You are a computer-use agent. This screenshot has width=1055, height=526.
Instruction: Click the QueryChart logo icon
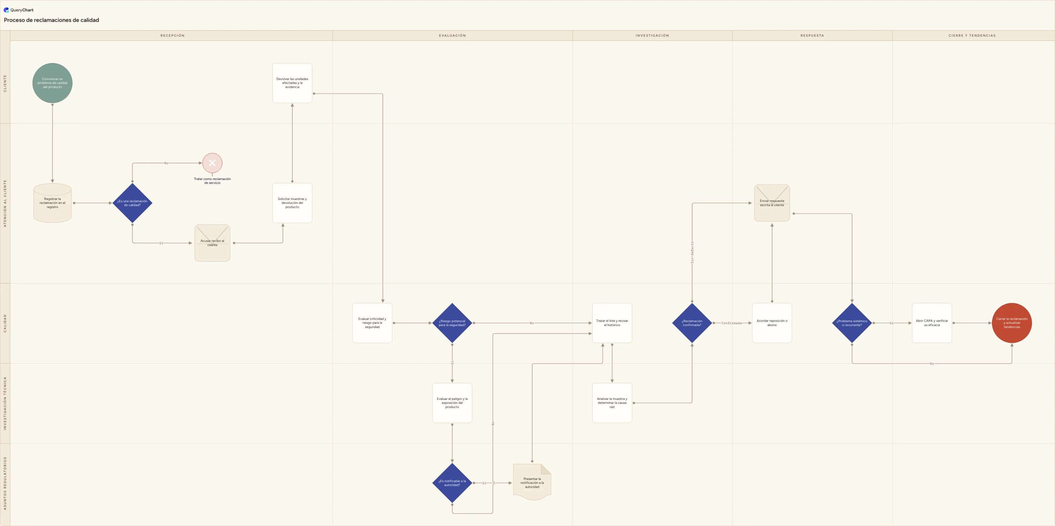pyautogui.click(x=6, y=10)
